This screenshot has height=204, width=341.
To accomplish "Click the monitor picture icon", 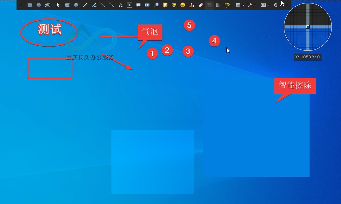I will click(x=174, y=5).
